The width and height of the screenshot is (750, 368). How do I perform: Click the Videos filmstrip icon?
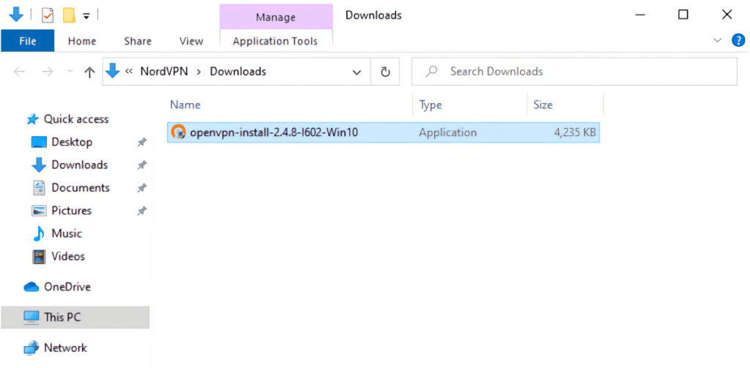(39, 257)
